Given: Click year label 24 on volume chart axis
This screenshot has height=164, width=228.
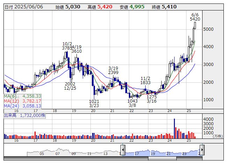Looking at the screenshot, I should tap(170, 141).
